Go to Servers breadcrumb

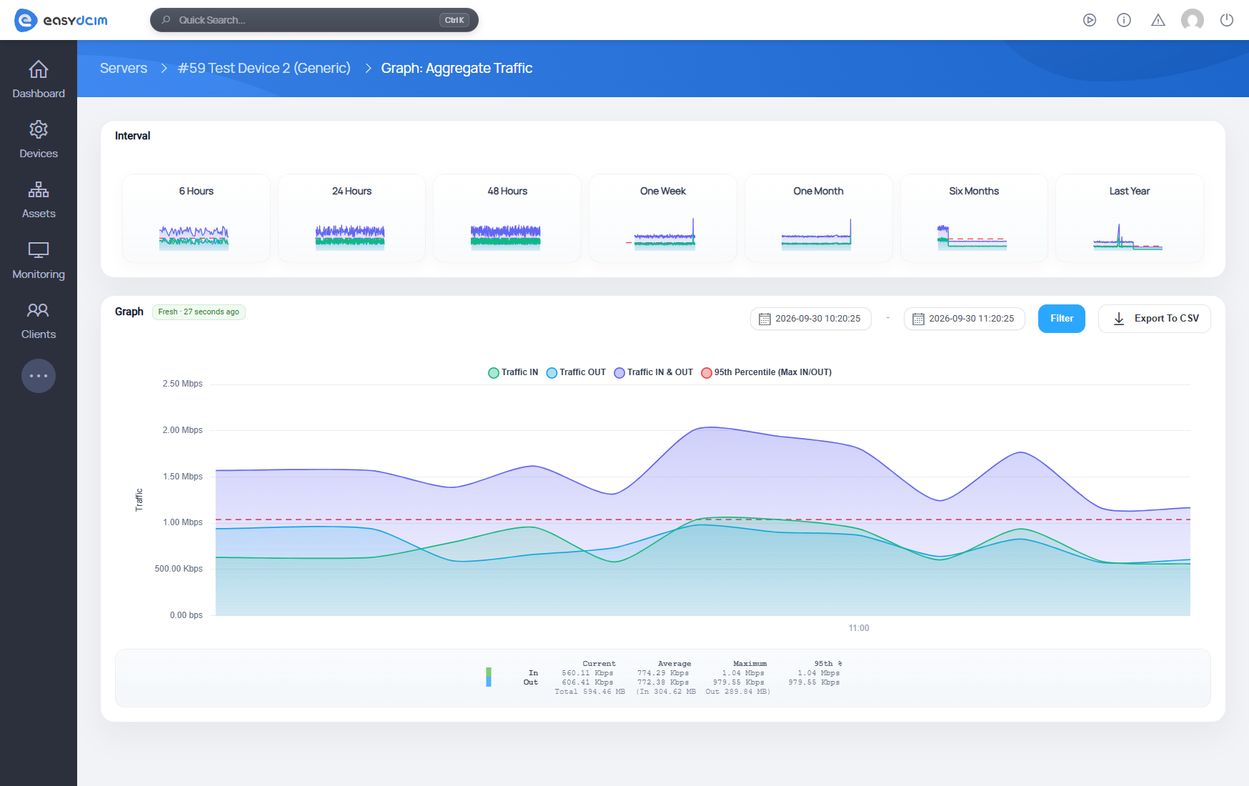124,68
